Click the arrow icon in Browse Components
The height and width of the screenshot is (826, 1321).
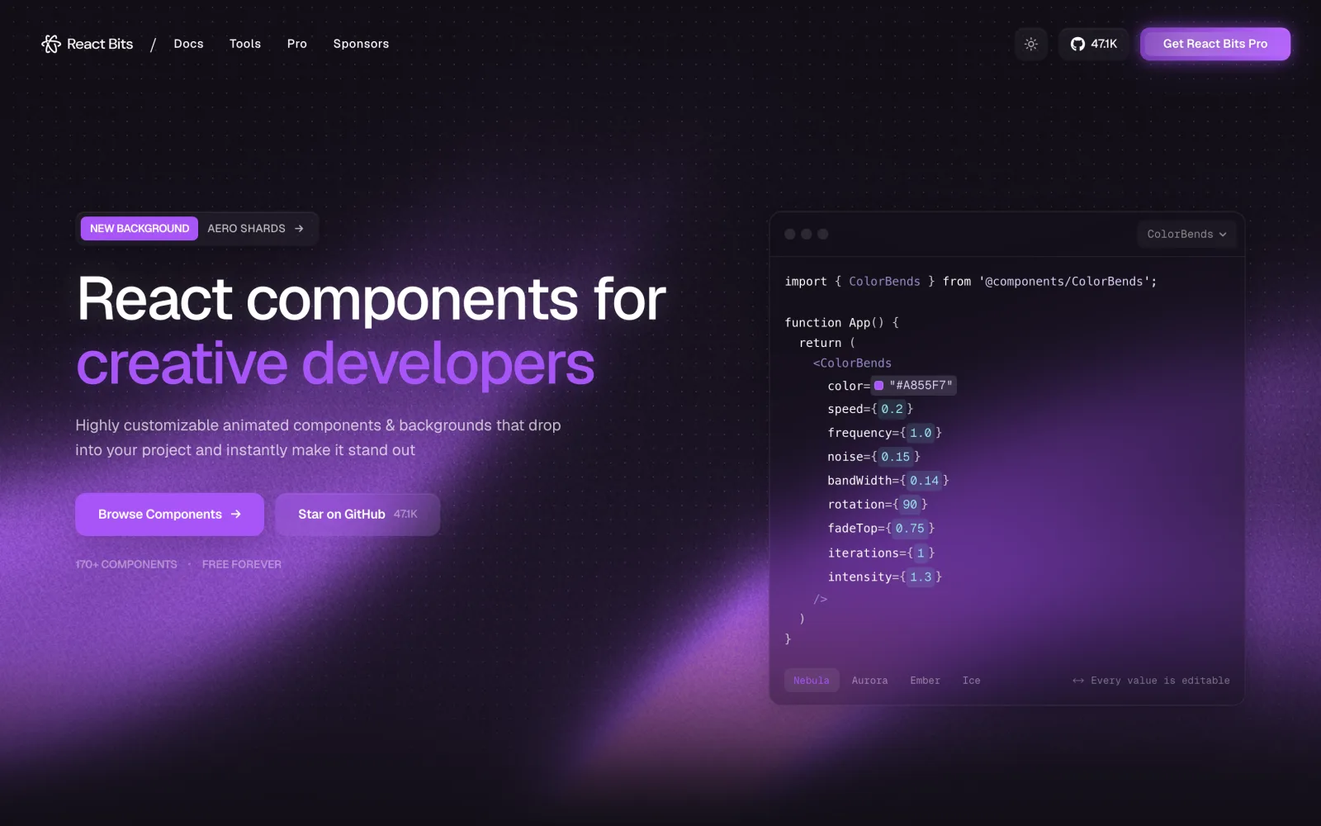(236, 514)
